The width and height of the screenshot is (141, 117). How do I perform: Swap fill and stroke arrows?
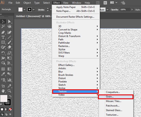point(10,96)
